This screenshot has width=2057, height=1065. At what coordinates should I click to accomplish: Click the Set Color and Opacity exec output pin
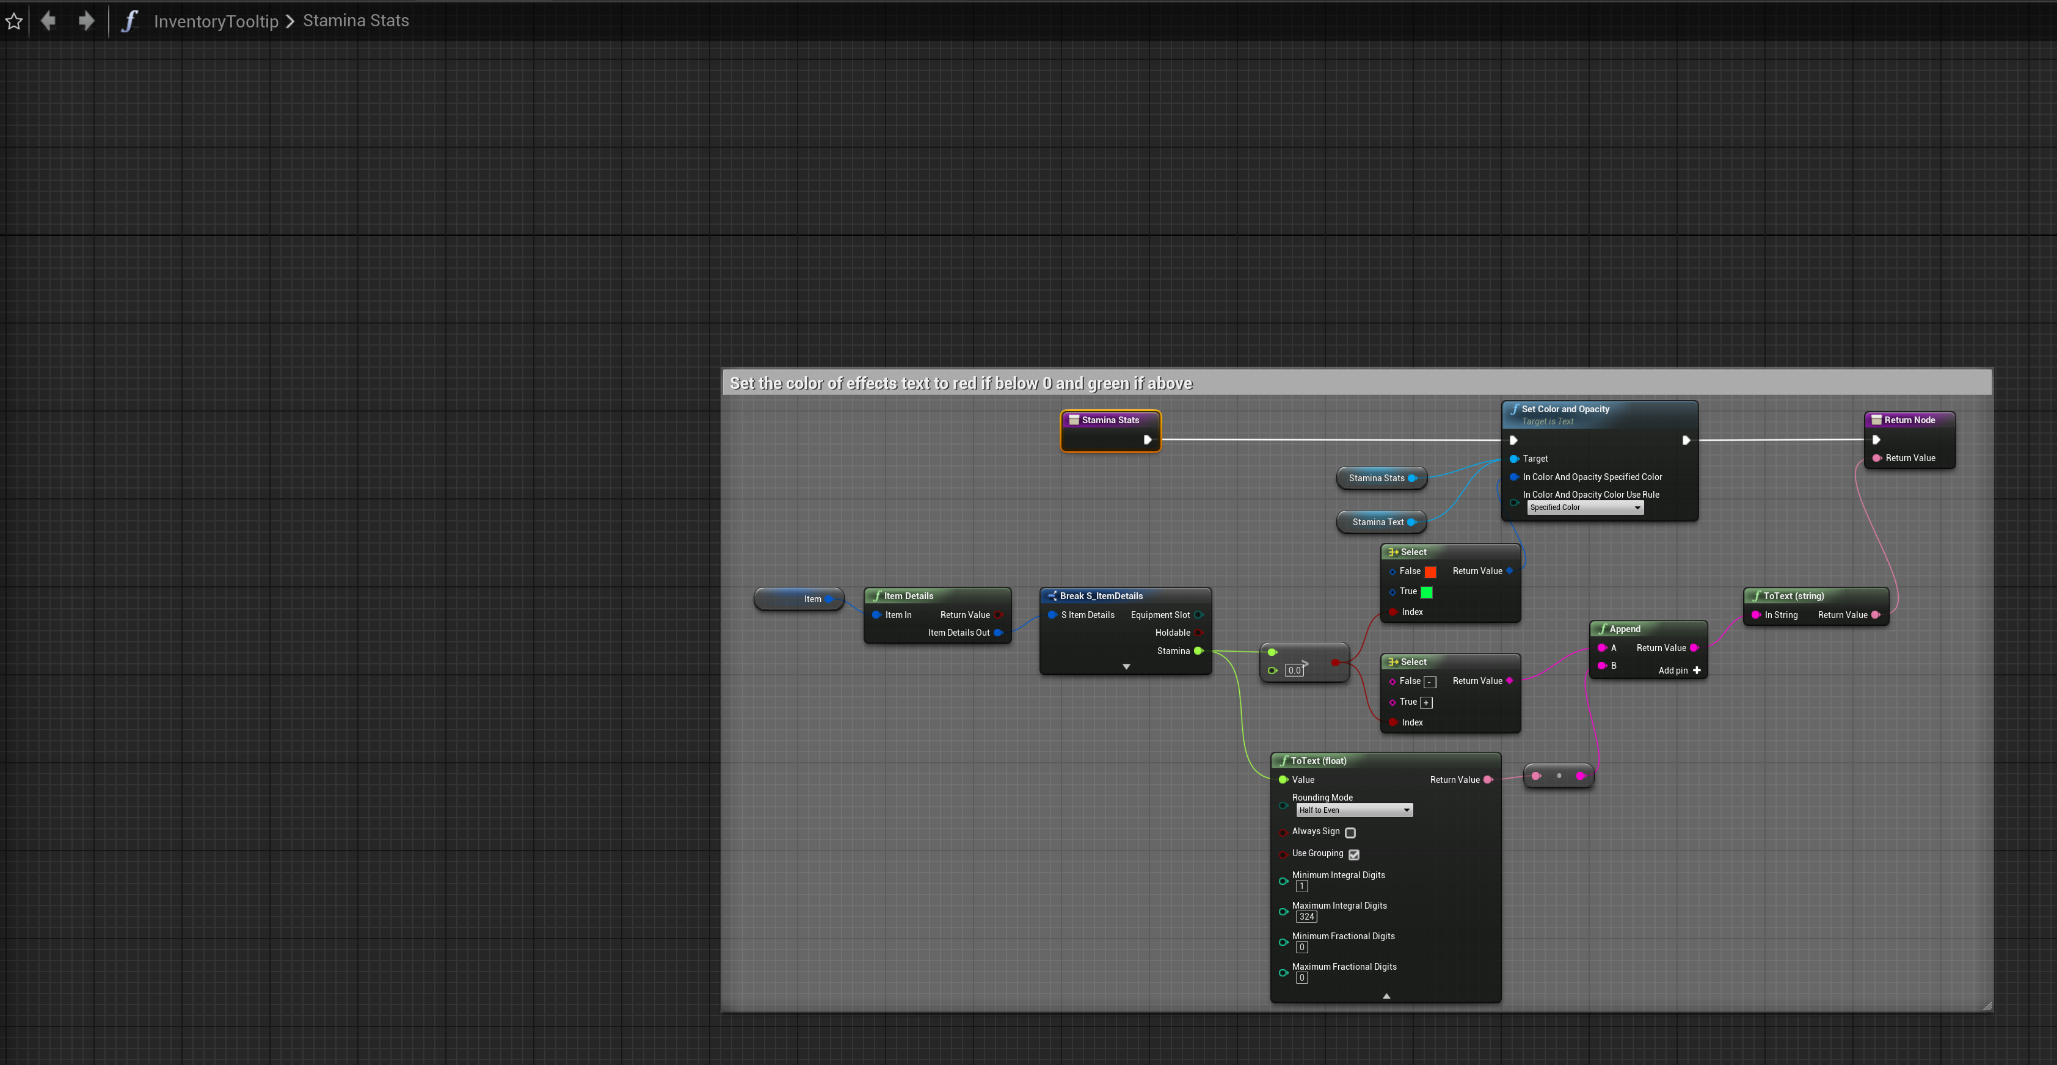1686,441
